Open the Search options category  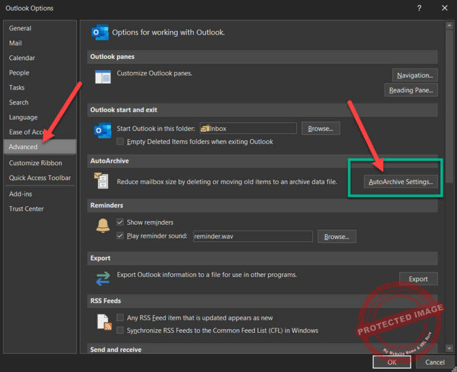coord(40,102)
